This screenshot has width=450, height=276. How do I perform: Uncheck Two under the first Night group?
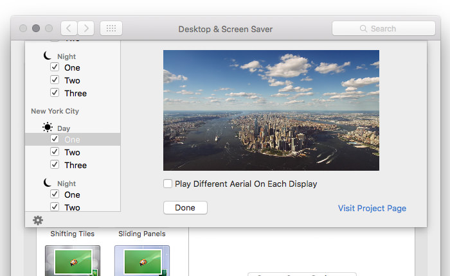[55, 80]
